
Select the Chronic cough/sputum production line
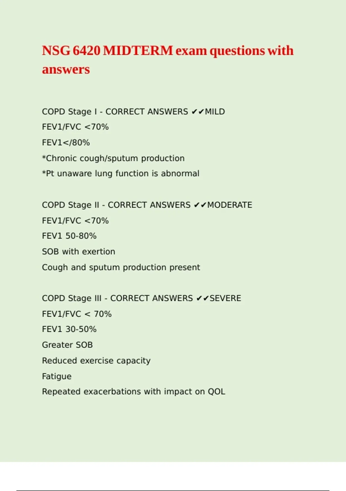113,158
